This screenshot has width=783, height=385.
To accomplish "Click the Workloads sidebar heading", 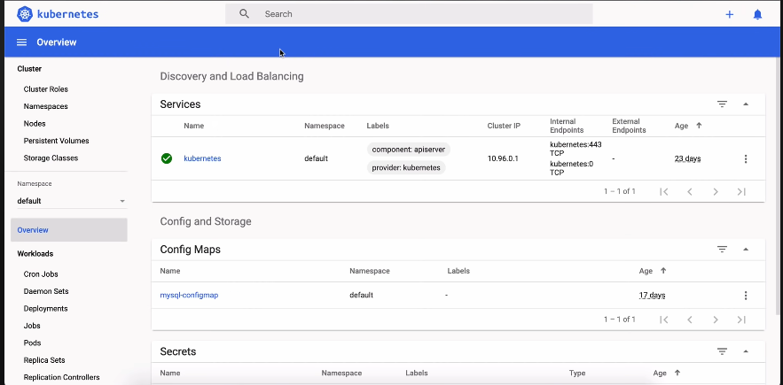I will [x=35, y=254].
